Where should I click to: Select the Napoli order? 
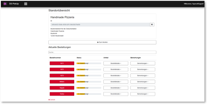(x=62, y=88)
